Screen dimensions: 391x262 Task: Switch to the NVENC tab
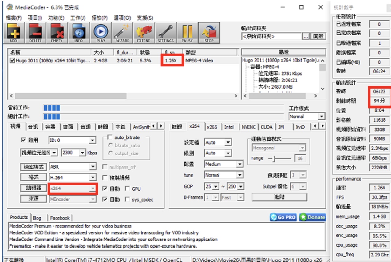coord(248,126)
